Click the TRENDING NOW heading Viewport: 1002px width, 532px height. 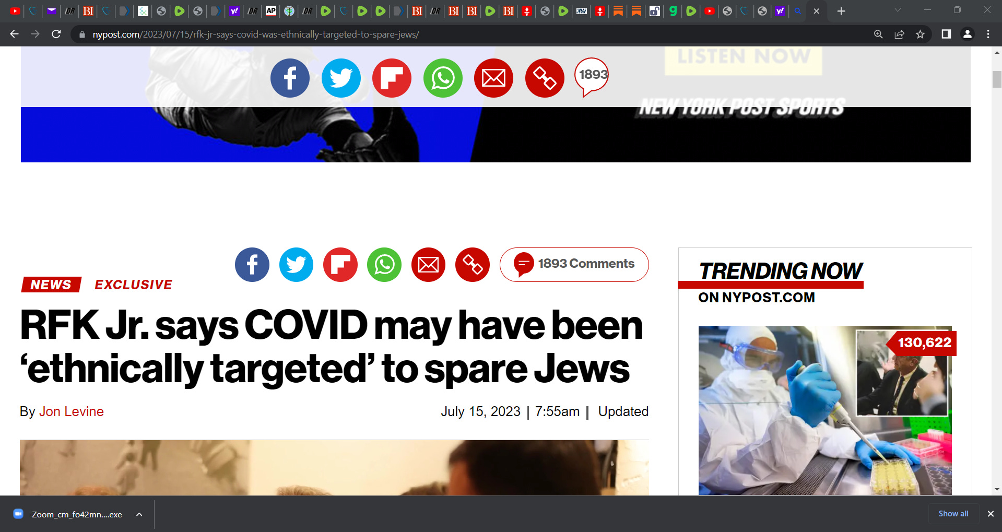click(781, 271)
